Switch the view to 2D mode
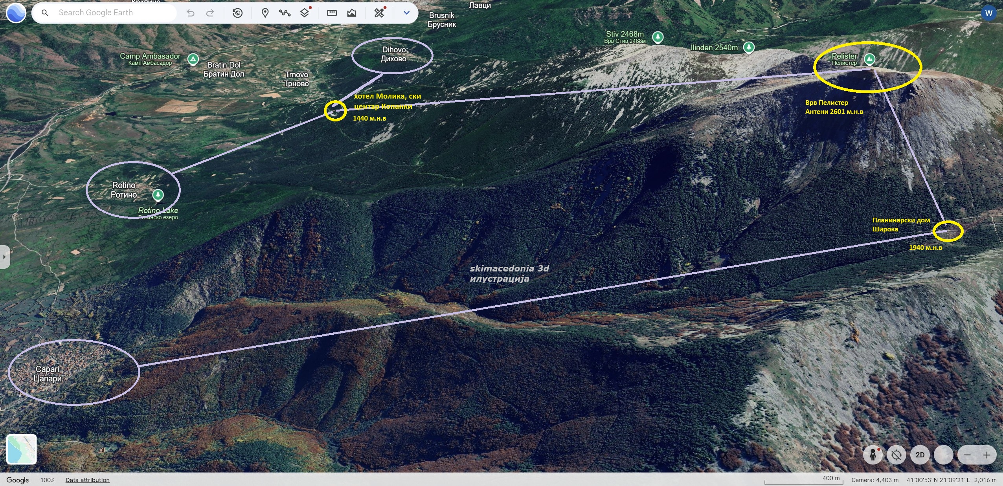Image resolution: width=1003 pixels, height=486 pixels. (x=920, y=455)
